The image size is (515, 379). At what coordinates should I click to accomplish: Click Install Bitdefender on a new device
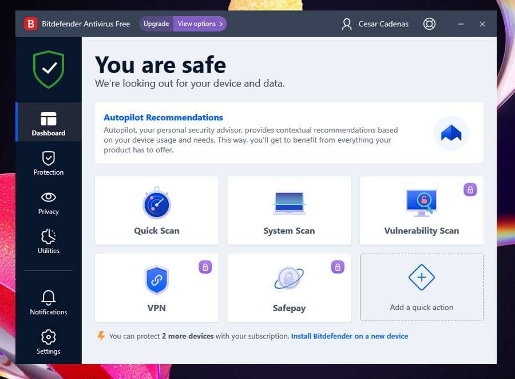(x=350, y=336)
